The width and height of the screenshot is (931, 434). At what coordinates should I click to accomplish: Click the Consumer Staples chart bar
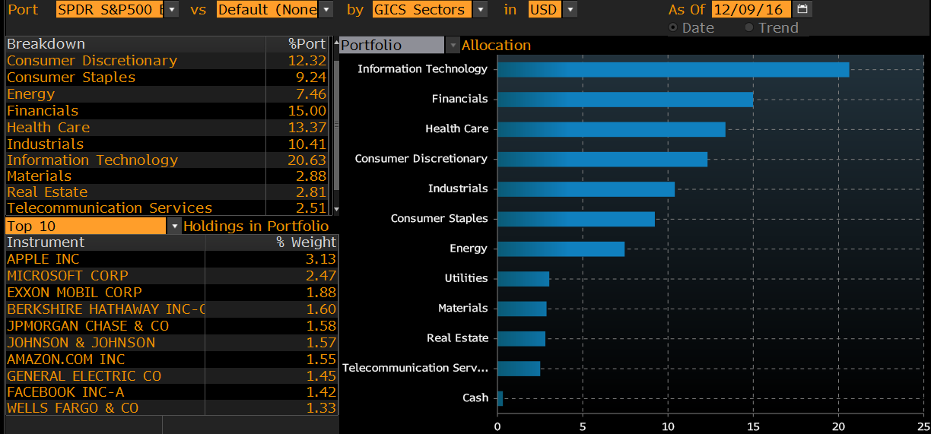coord(576,219)
